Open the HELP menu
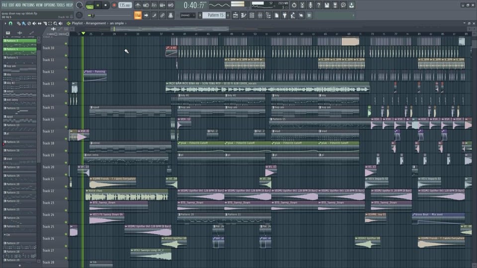The width and height of the screenshot is (477, 268). coord(70,5)
